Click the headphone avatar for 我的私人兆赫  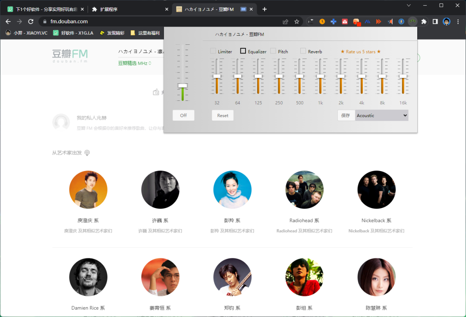pyautogui.click(x=61, y=122)
